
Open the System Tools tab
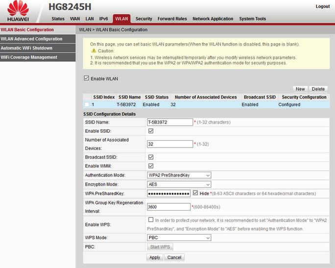point(253,19)
